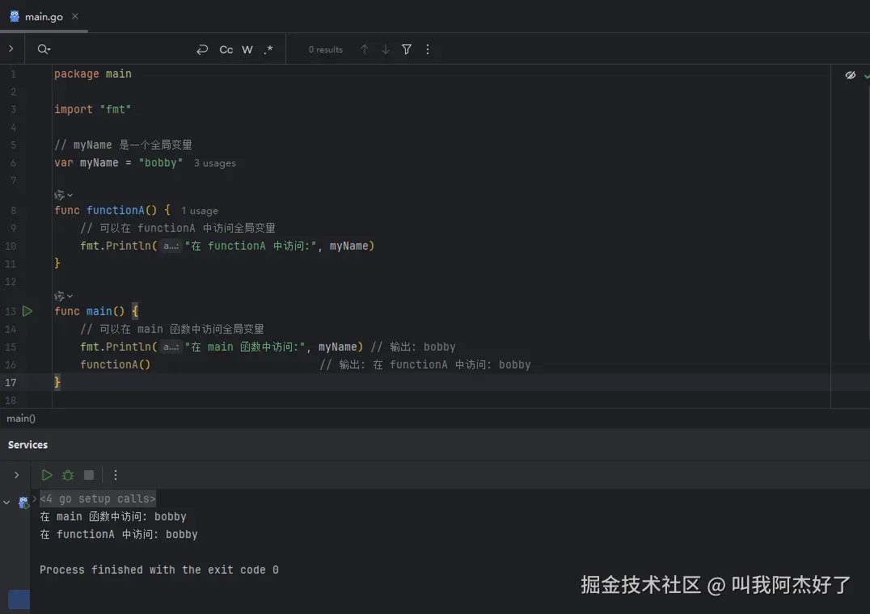Toggle Regex (.*) search option
Screen dimensions: 870x614
click(268, 49)
